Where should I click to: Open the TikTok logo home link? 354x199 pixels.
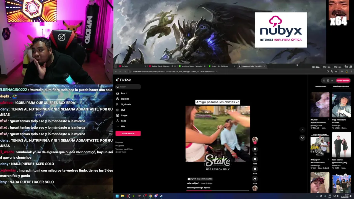click(123, 80)
